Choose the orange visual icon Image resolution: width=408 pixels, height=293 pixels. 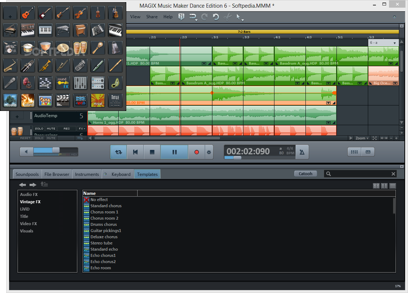98,100
